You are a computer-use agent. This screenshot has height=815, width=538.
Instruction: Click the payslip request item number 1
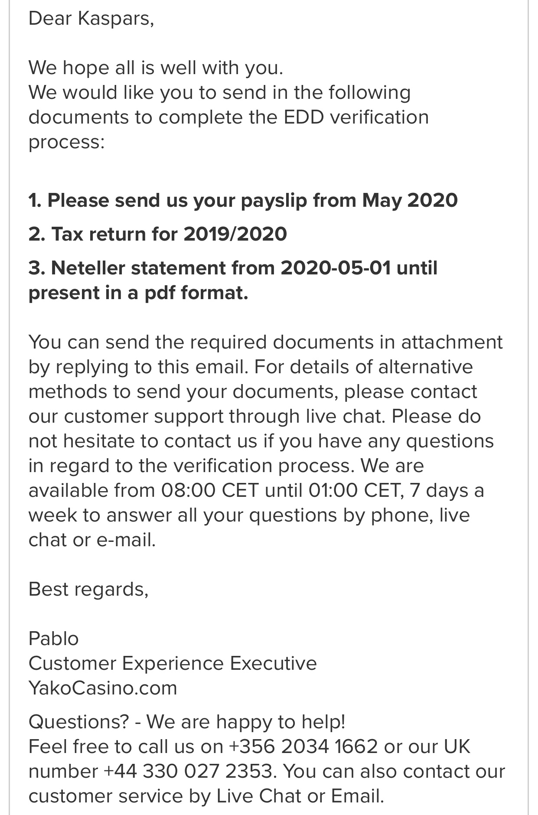[x=243, y=200]
